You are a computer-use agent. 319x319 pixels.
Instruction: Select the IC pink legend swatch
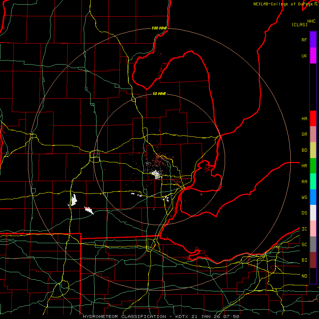[x=313, y=229]
